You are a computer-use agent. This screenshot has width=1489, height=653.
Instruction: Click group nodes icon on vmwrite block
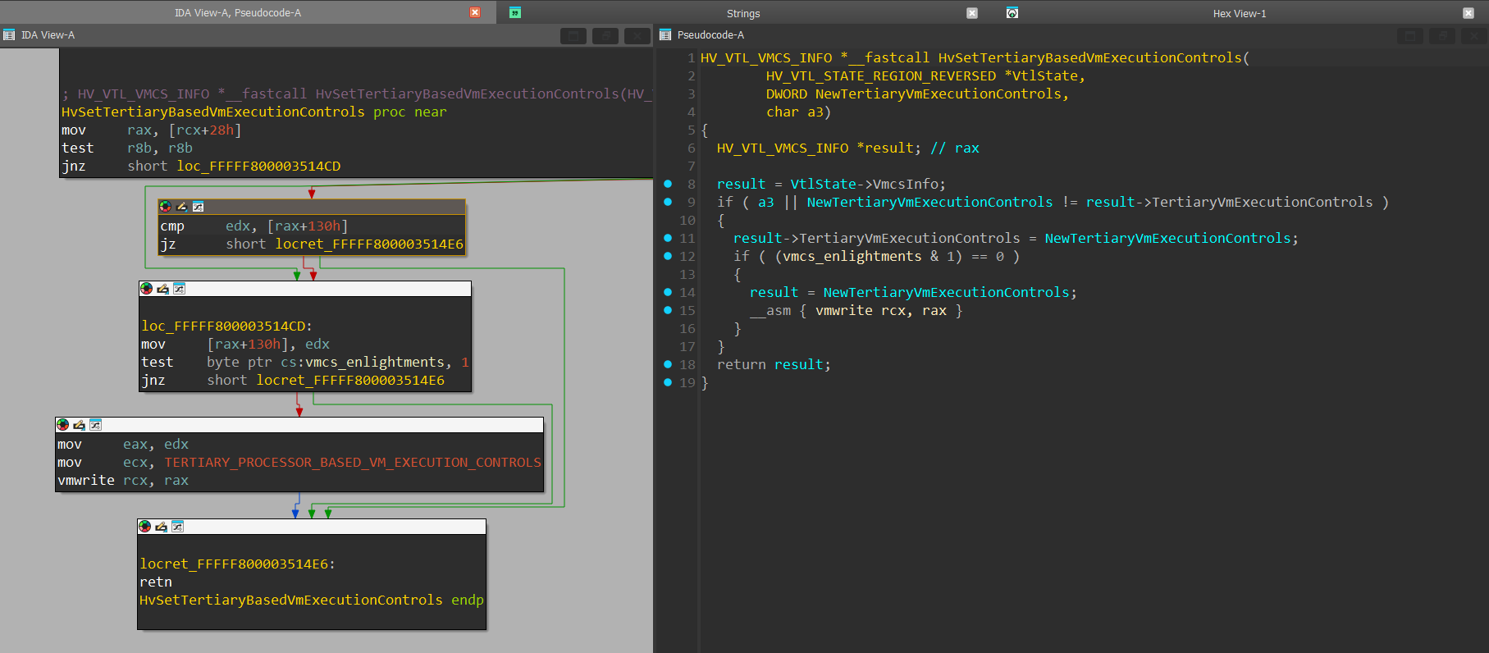[x=95, y=425]
